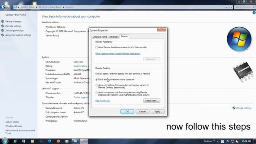Open the System rating link
The image size is (256, 144).
[x=81, y=66]
